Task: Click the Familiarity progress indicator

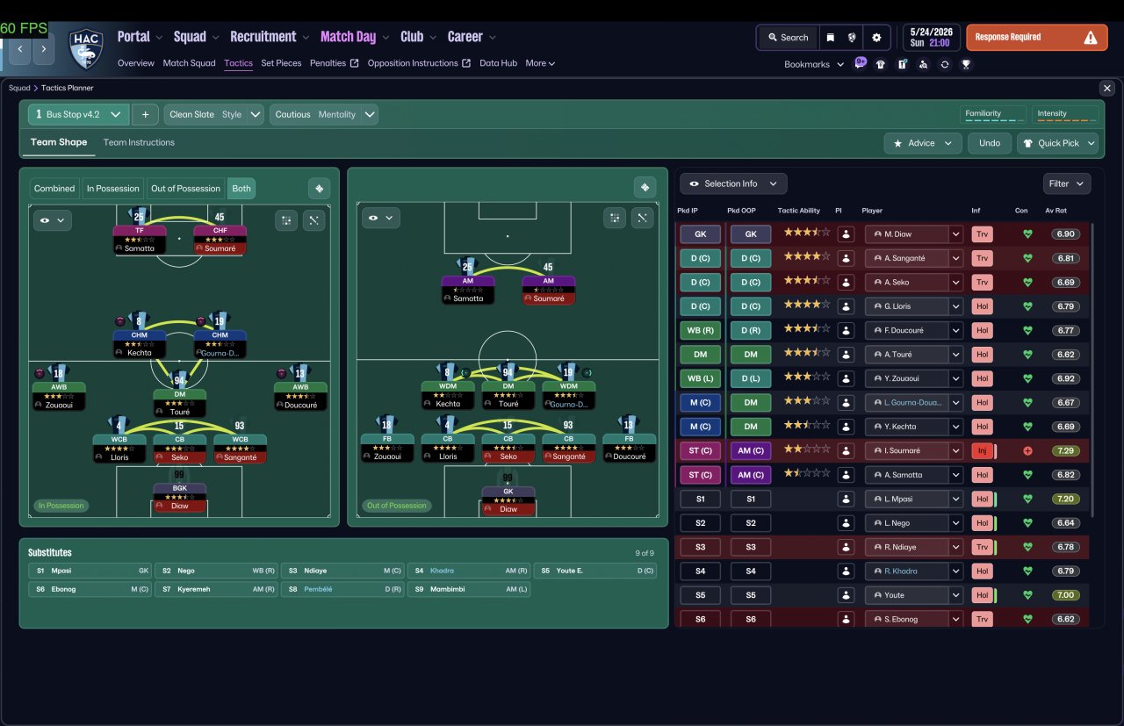Action: click(x=993, y=115)
